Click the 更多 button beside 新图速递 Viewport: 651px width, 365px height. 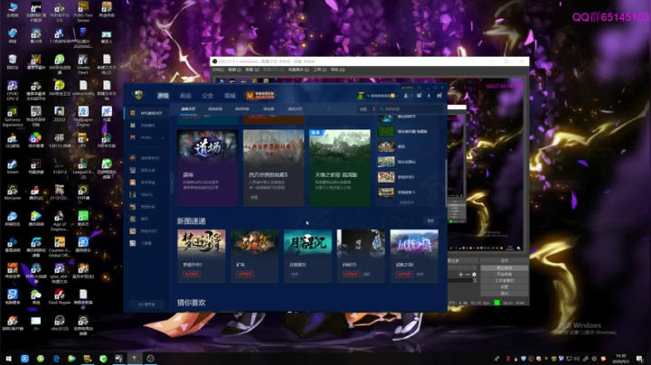click(x=431, y=221)
